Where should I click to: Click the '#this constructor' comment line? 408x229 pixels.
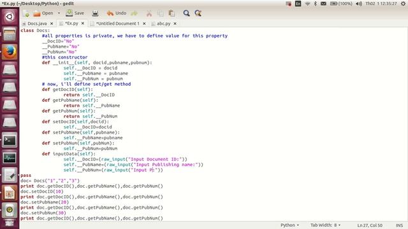[64, 57]
